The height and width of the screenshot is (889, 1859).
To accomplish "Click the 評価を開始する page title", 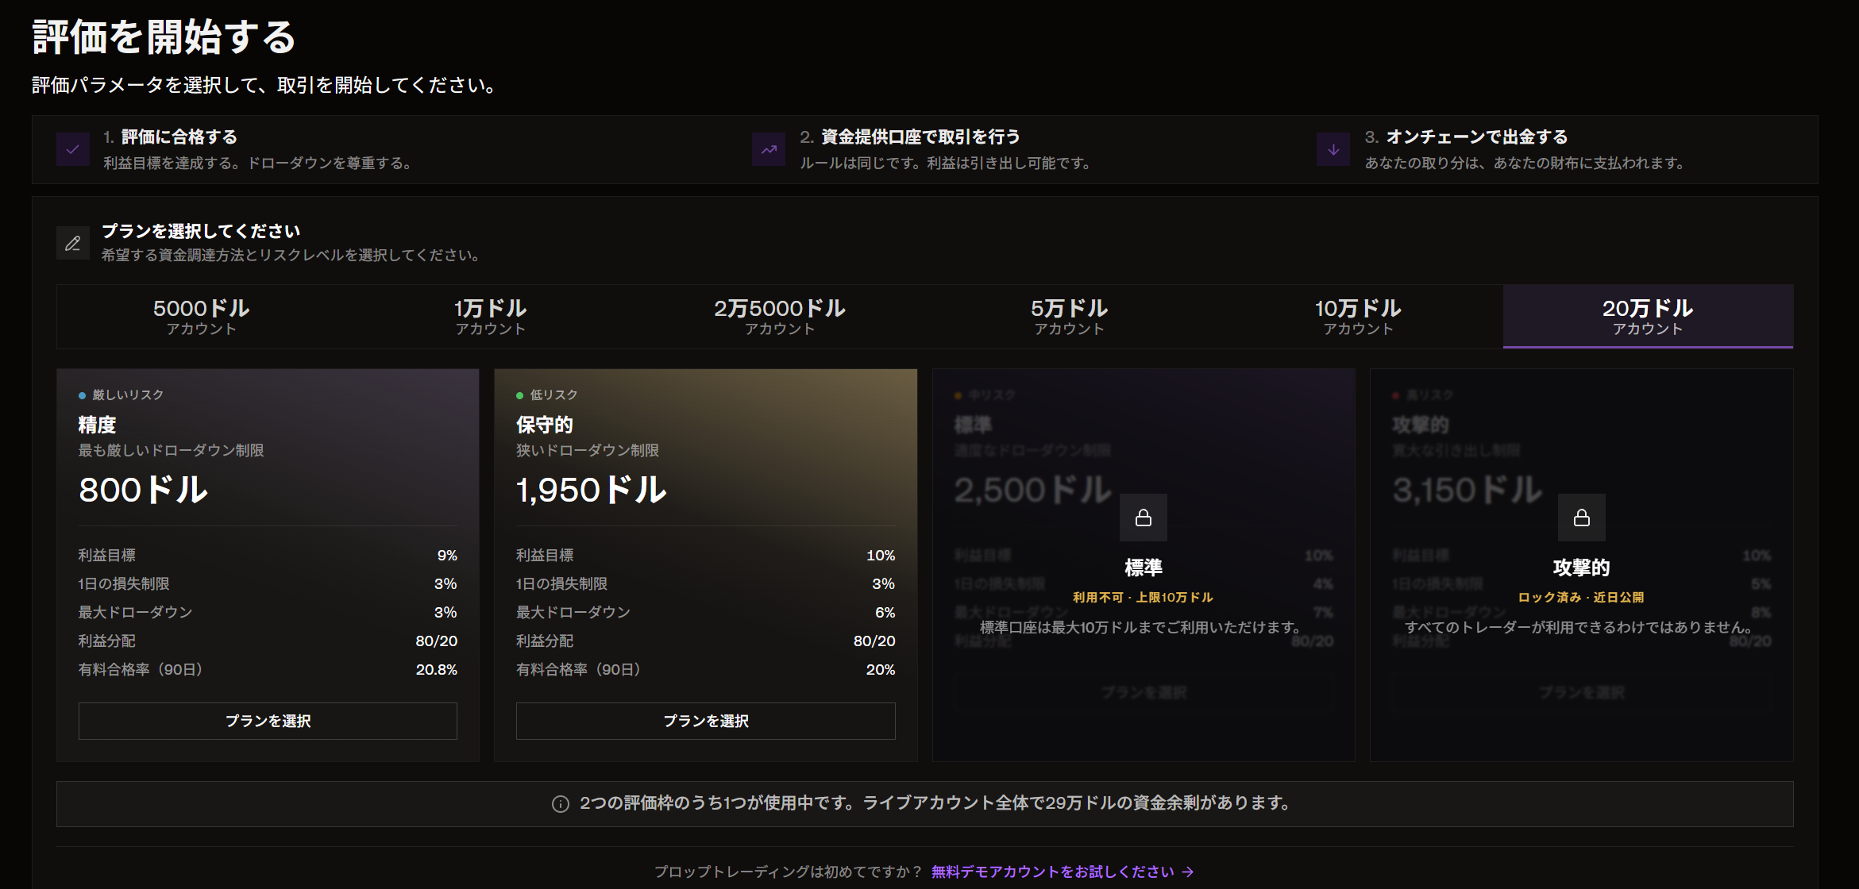I will point(164,37).
